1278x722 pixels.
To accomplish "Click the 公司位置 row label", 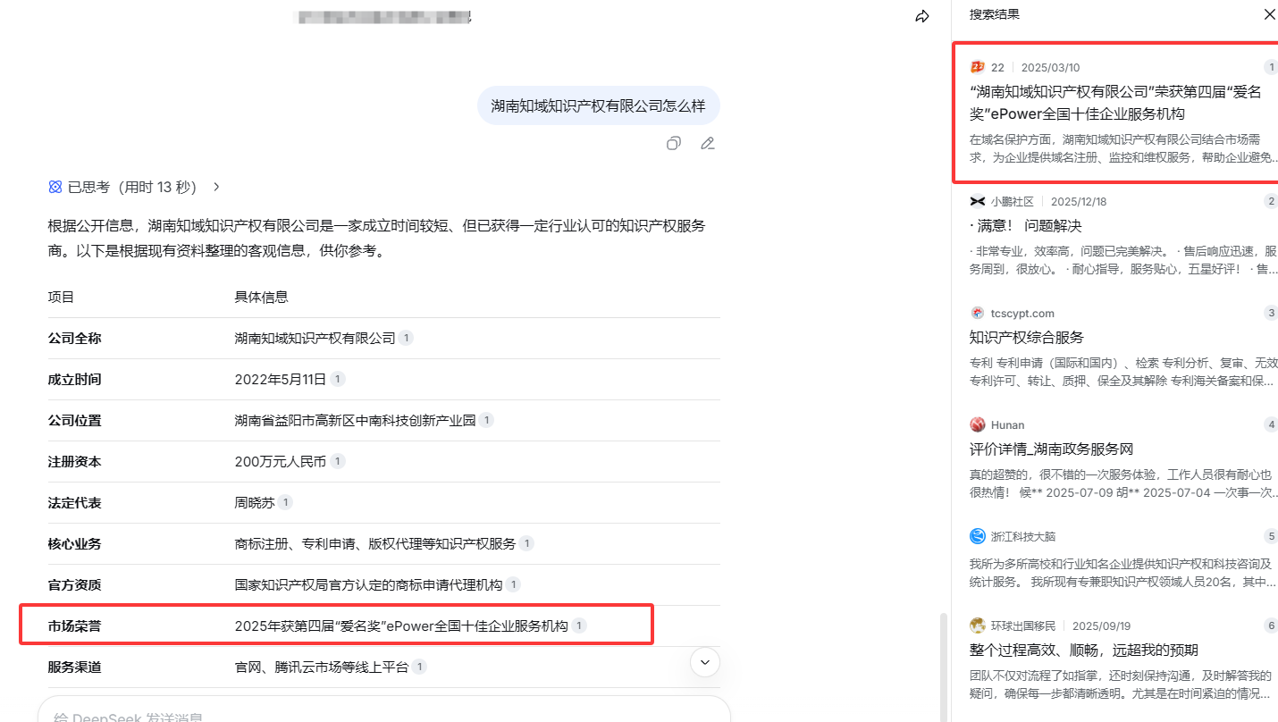I will [75, 420].
